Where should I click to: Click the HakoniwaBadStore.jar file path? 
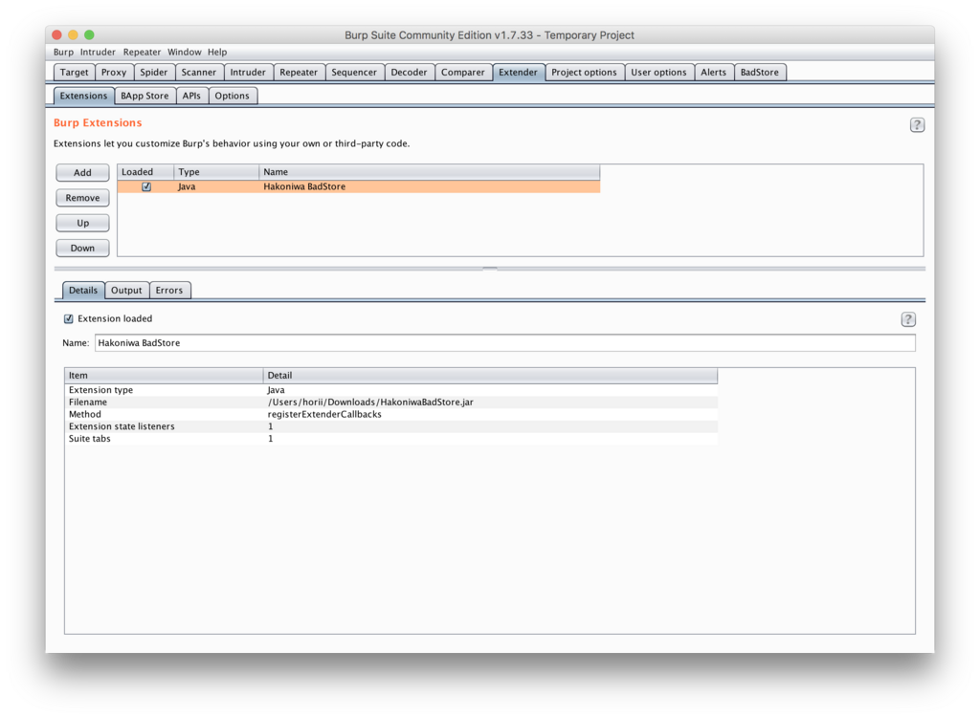click(x=370, y=403)
